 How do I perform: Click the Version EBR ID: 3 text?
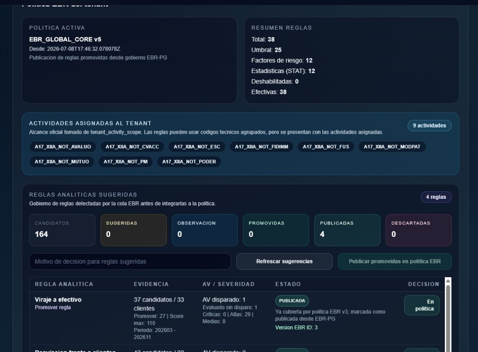pyautogui.click(x=296, y=328)
